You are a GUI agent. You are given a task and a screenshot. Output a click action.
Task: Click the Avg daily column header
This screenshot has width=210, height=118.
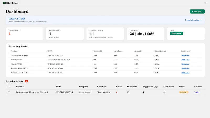point(138,51)
